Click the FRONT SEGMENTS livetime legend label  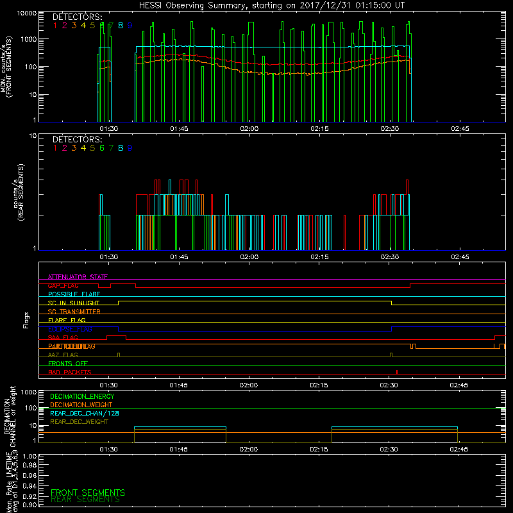point(88,492)
